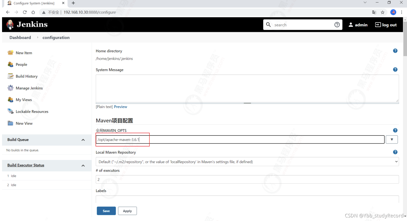Close the Configure System tab
Viewport: 407px width, 221px height.
(x=63, y=3)
